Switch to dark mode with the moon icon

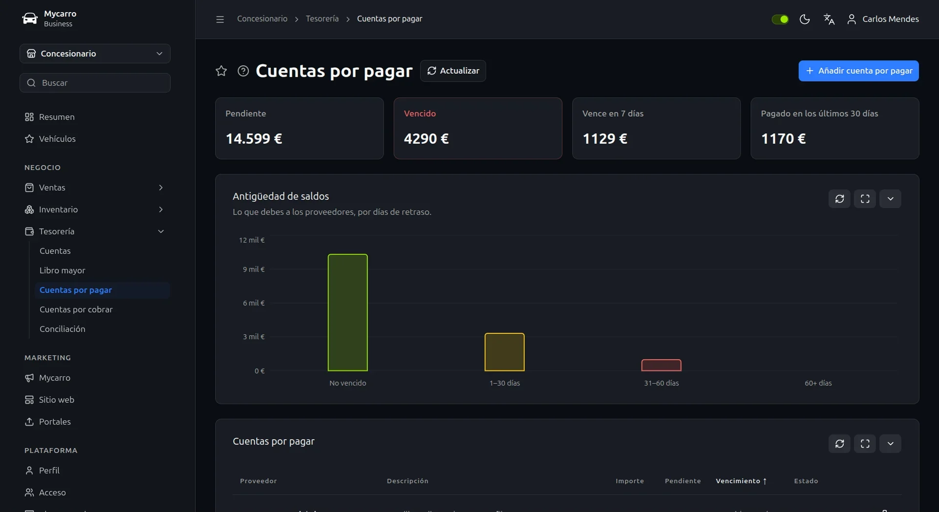point(805,19)
